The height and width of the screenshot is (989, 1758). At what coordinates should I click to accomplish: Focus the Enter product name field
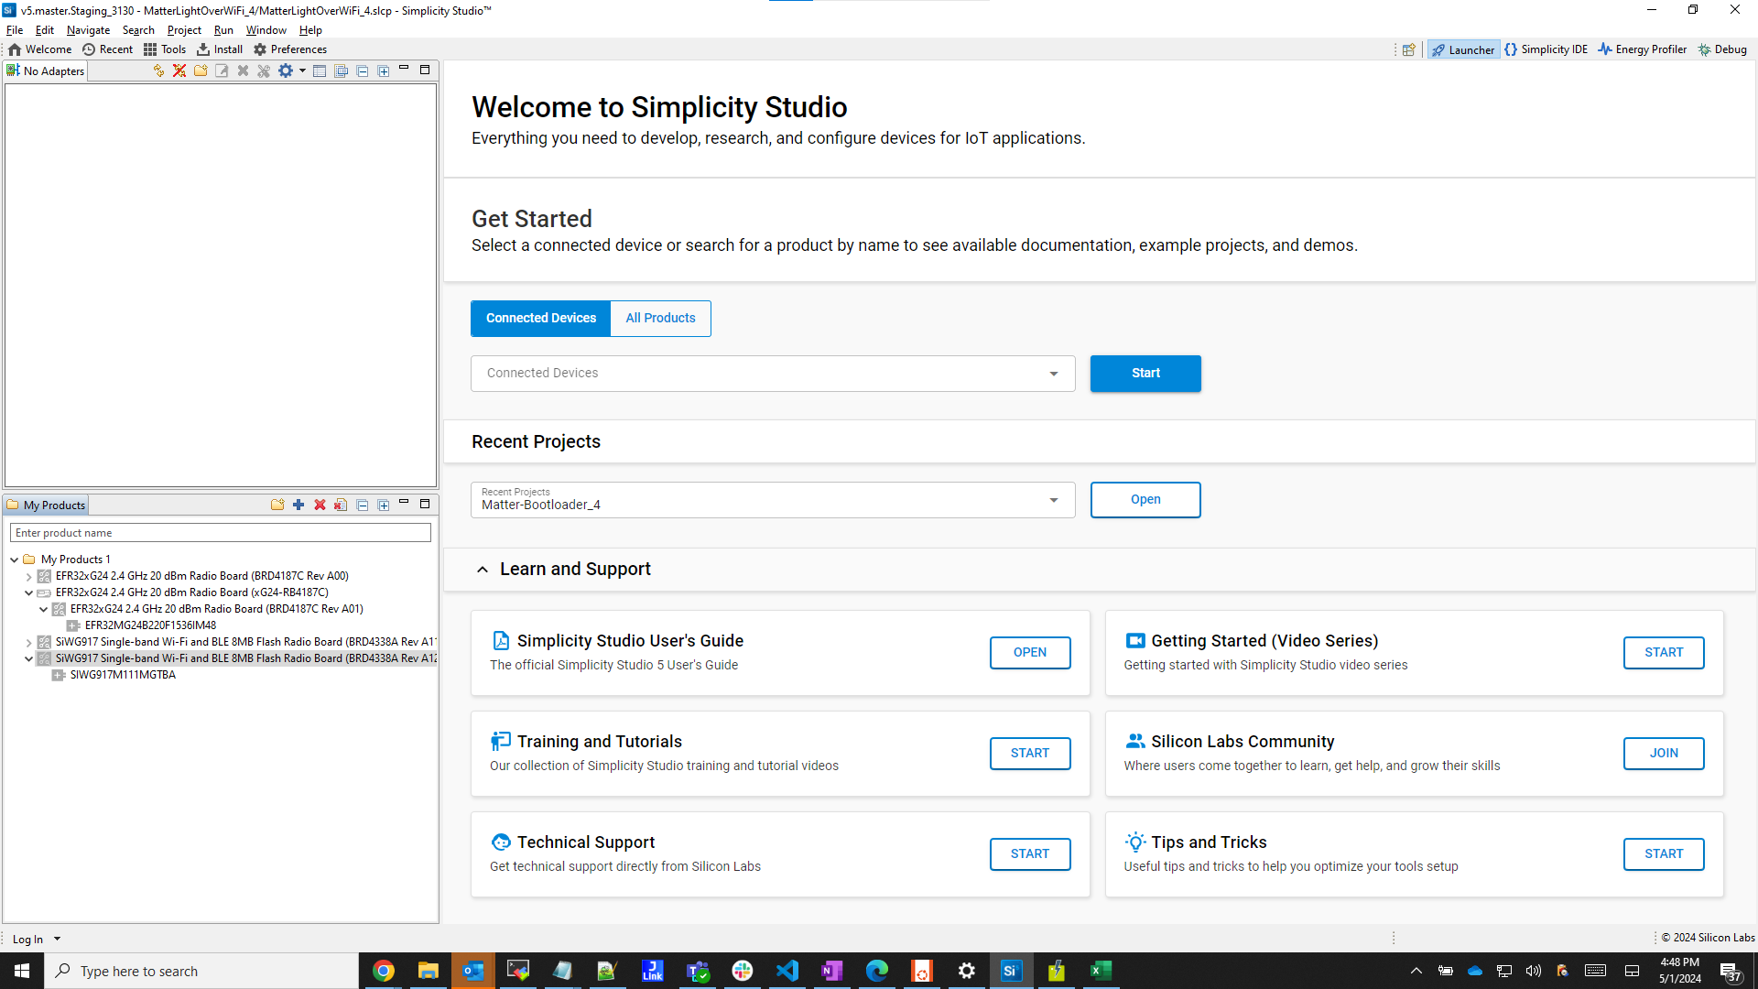[x=221, y=533]
